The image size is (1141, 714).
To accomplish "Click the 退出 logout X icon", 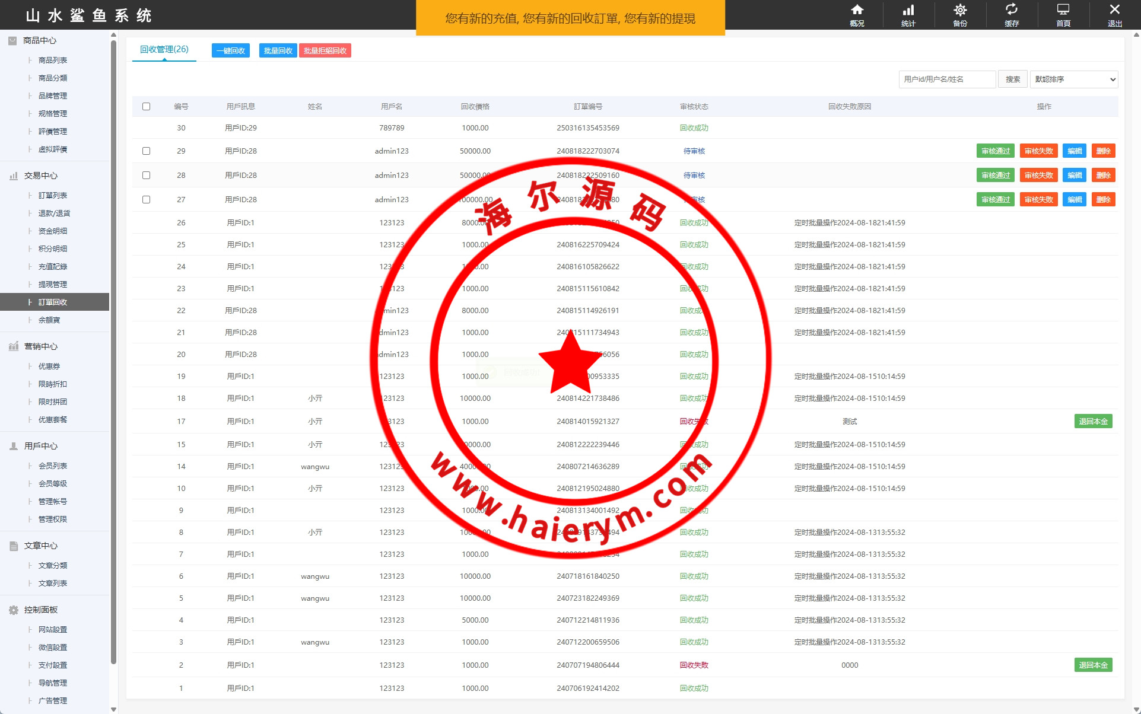I will (x=1114, y=10).
